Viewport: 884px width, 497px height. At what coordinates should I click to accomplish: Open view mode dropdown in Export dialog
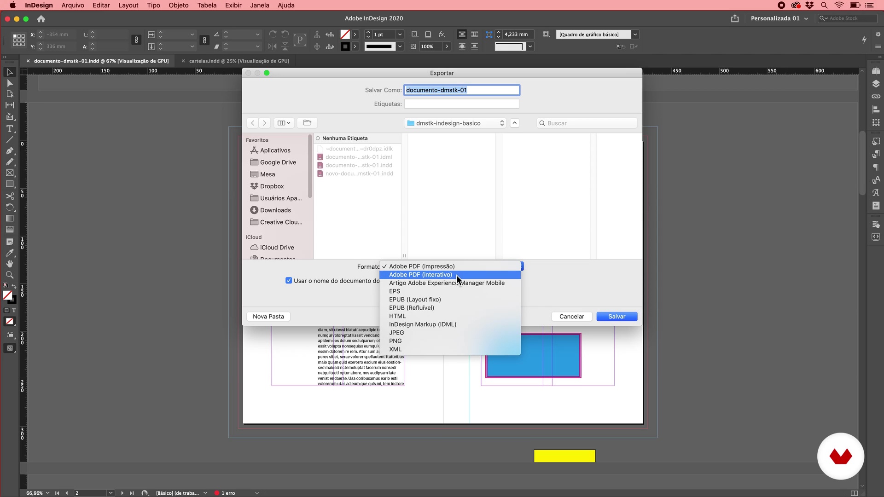(x=284, y=123)
